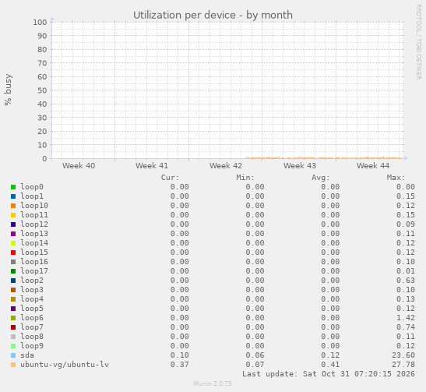
Task: Click the Max: column header
Action: pos(396,178)
